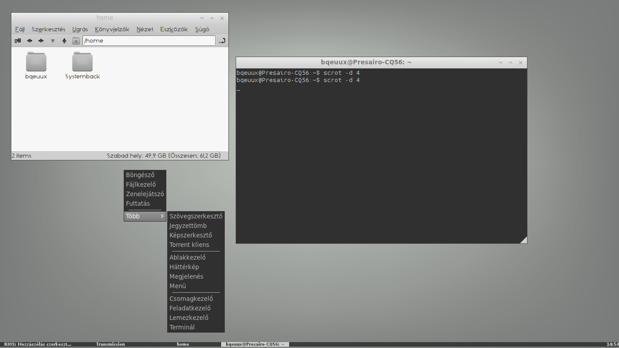This screenshot has height=348, width=619.
Task: Open the Súgó menu
Action: pyautogui.click(x=202, y=29)
